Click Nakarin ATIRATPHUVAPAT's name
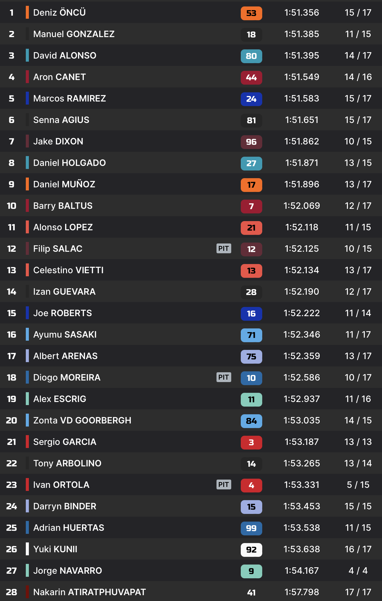Screen dimensions: 382x601 pos(89,592)
